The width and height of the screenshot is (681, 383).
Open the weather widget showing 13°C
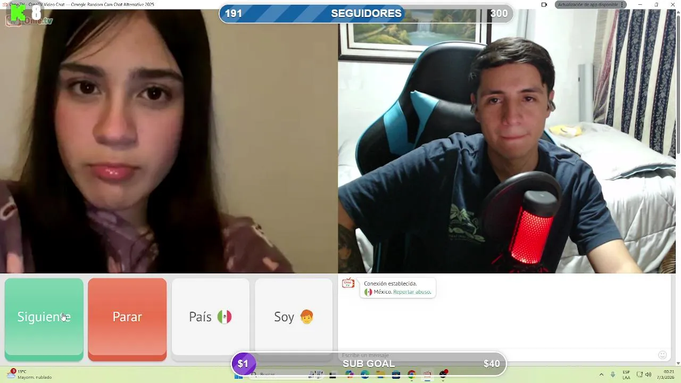point(30,374)
